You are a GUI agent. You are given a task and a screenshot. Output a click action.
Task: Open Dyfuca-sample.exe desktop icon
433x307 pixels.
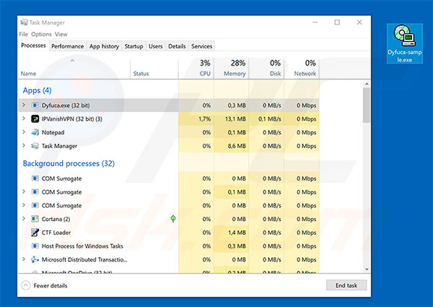tap(405, 43)
